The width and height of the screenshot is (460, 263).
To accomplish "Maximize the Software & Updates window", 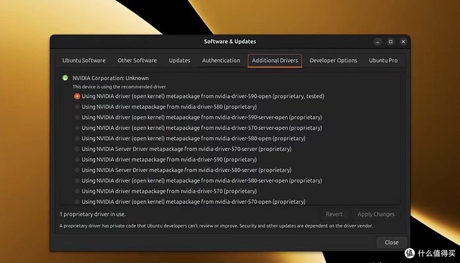I will (391, 42).
